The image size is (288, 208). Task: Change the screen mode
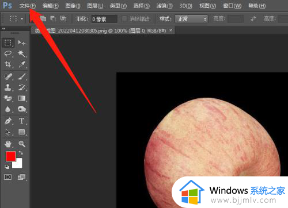tap(21, 177)
